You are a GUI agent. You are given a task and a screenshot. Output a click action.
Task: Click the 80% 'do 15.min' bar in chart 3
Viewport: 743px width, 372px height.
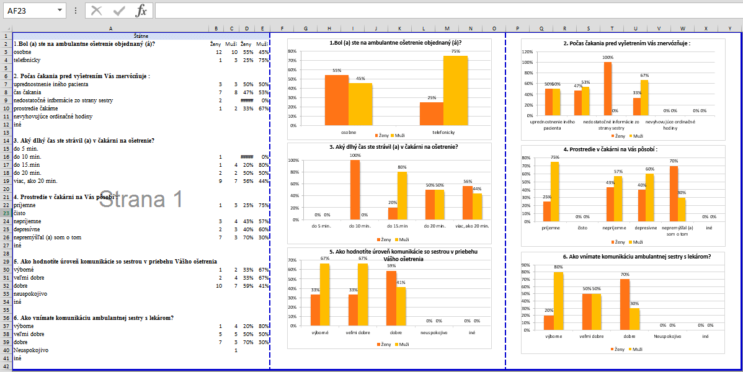(402, 196)
